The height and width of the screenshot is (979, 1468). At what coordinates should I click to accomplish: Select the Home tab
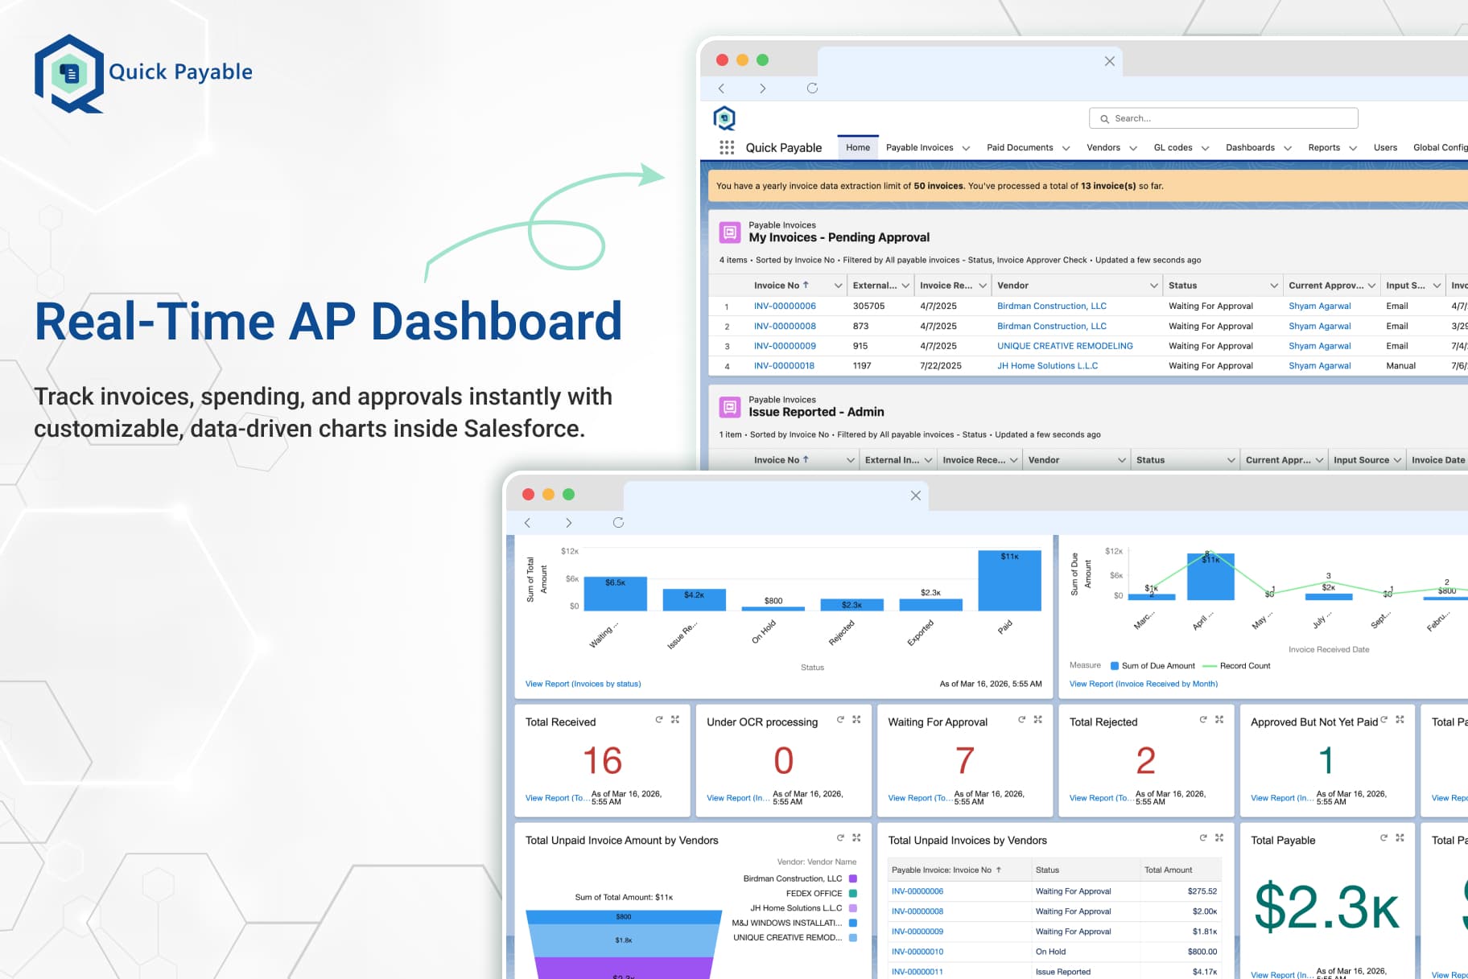click(x=858, y=147)
